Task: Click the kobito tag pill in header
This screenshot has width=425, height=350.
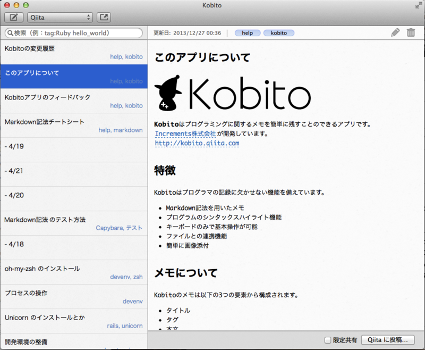Action: pos(278,33)
